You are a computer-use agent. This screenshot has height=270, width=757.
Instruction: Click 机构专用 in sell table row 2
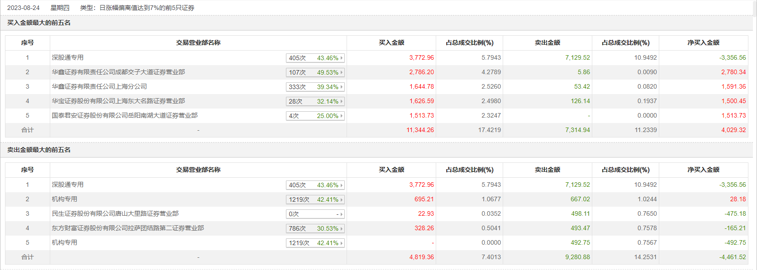pos(64,199)
